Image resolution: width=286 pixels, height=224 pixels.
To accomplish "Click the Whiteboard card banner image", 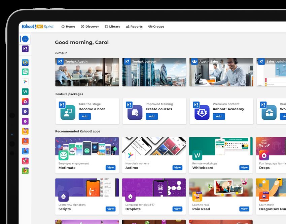I will point(221,146).
